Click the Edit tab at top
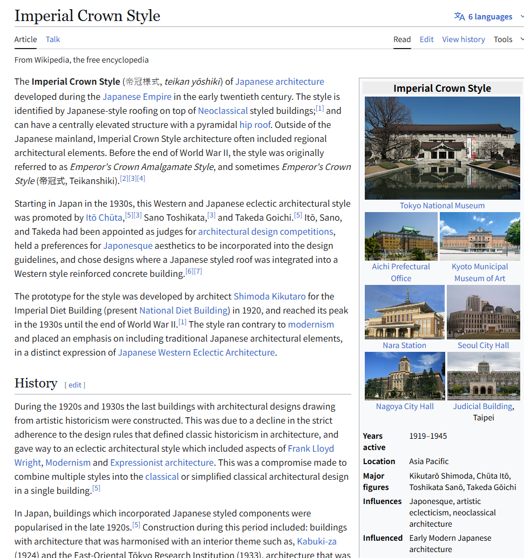Image resolution: width=524 pixels, height=558 pixels. click(426, 39)
